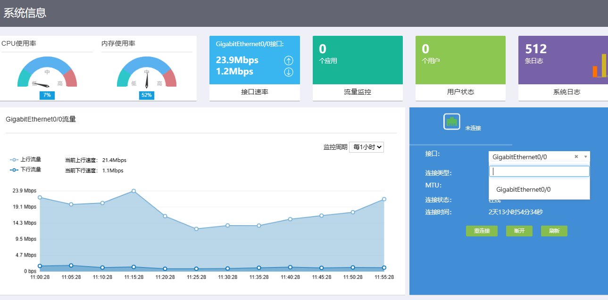Click the 连接时间 2天13小时54分34秒 value
The width and height of the screenshot is (608, 300).
tap(516, 212)
